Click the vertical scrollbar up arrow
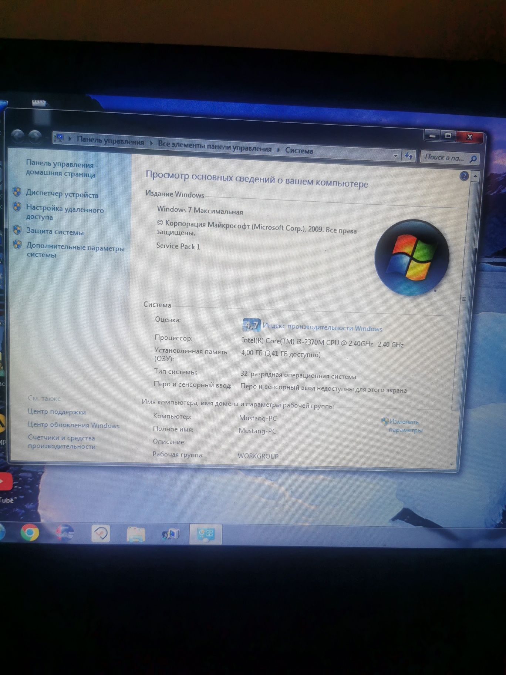This screenshot has width=506, height=675. pos(476,177)
